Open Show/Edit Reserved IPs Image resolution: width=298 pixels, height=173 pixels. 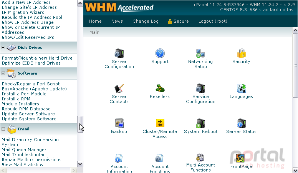[28, 37]
